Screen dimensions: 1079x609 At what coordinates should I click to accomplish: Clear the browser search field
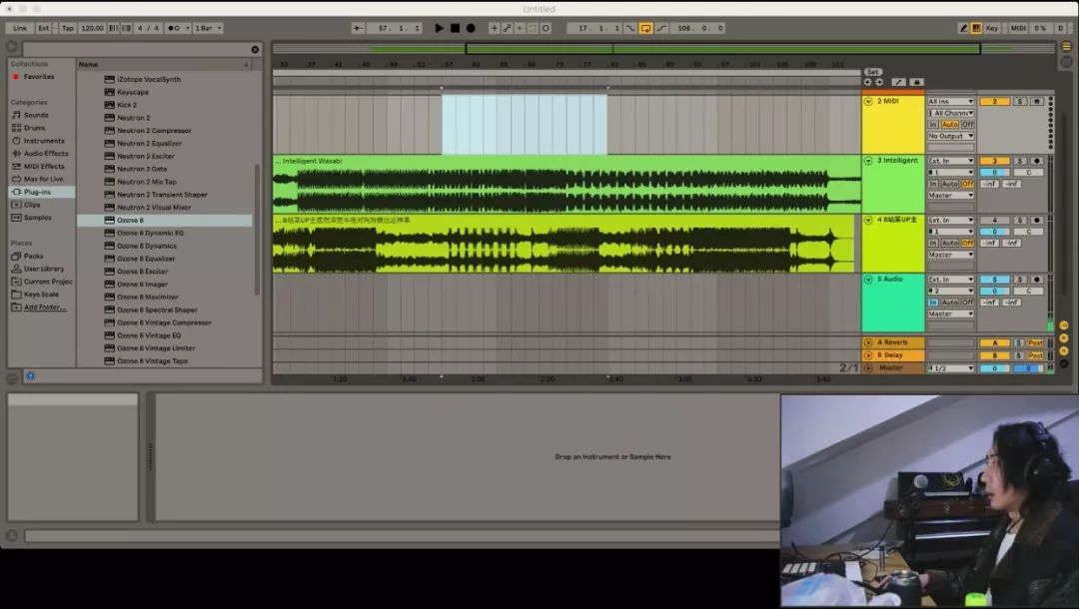click(x=255, y=49)
